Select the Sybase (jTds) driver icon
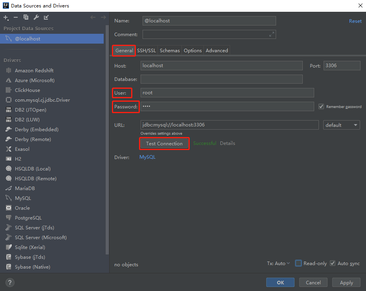Viewport: 366px width, 291px height. [9, 257]
